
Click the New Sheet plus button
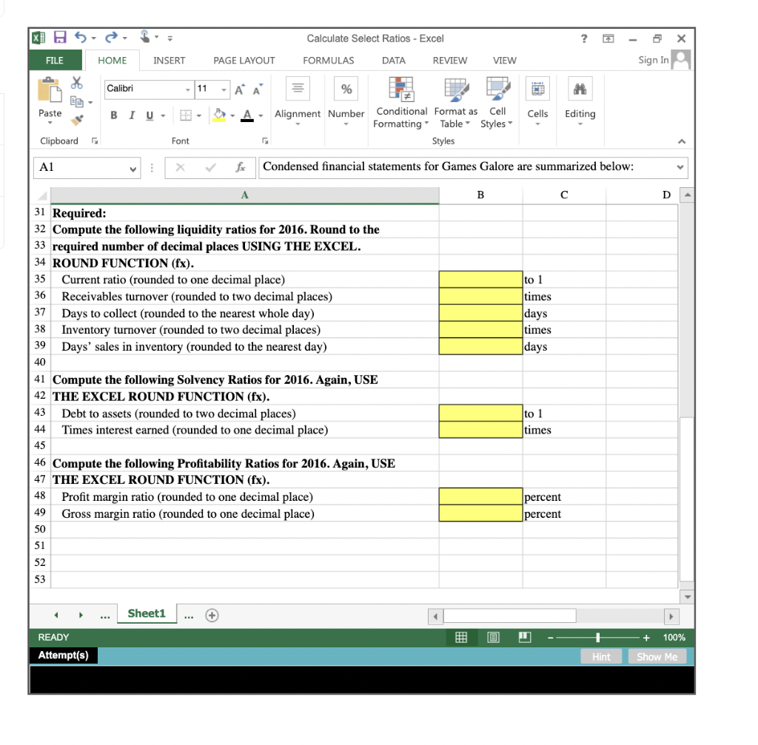[211, 614]
